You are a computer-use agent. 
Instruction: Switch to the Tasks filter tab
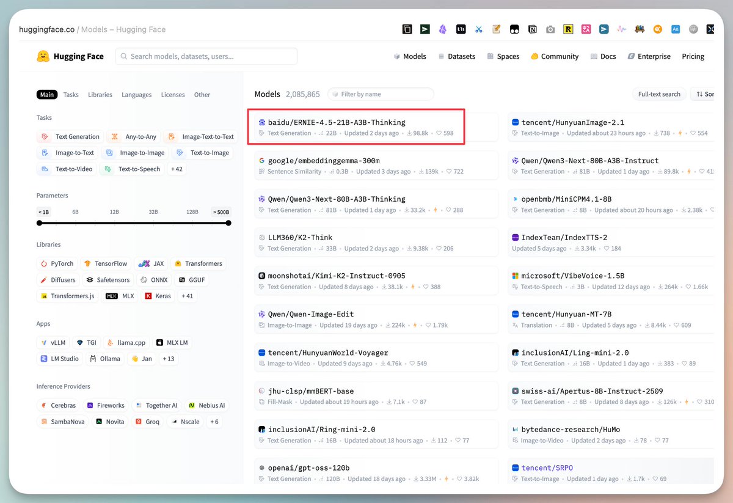point(71,95)
